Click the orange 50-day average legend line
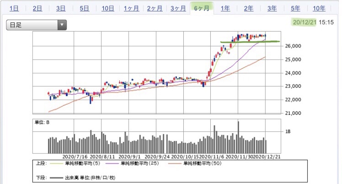The height and width of the screenshot is (184, 342). click(x=175, y=164)
